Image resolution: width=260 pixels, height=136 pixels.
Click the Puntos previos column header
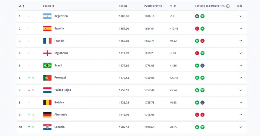[x=153, y=6]
